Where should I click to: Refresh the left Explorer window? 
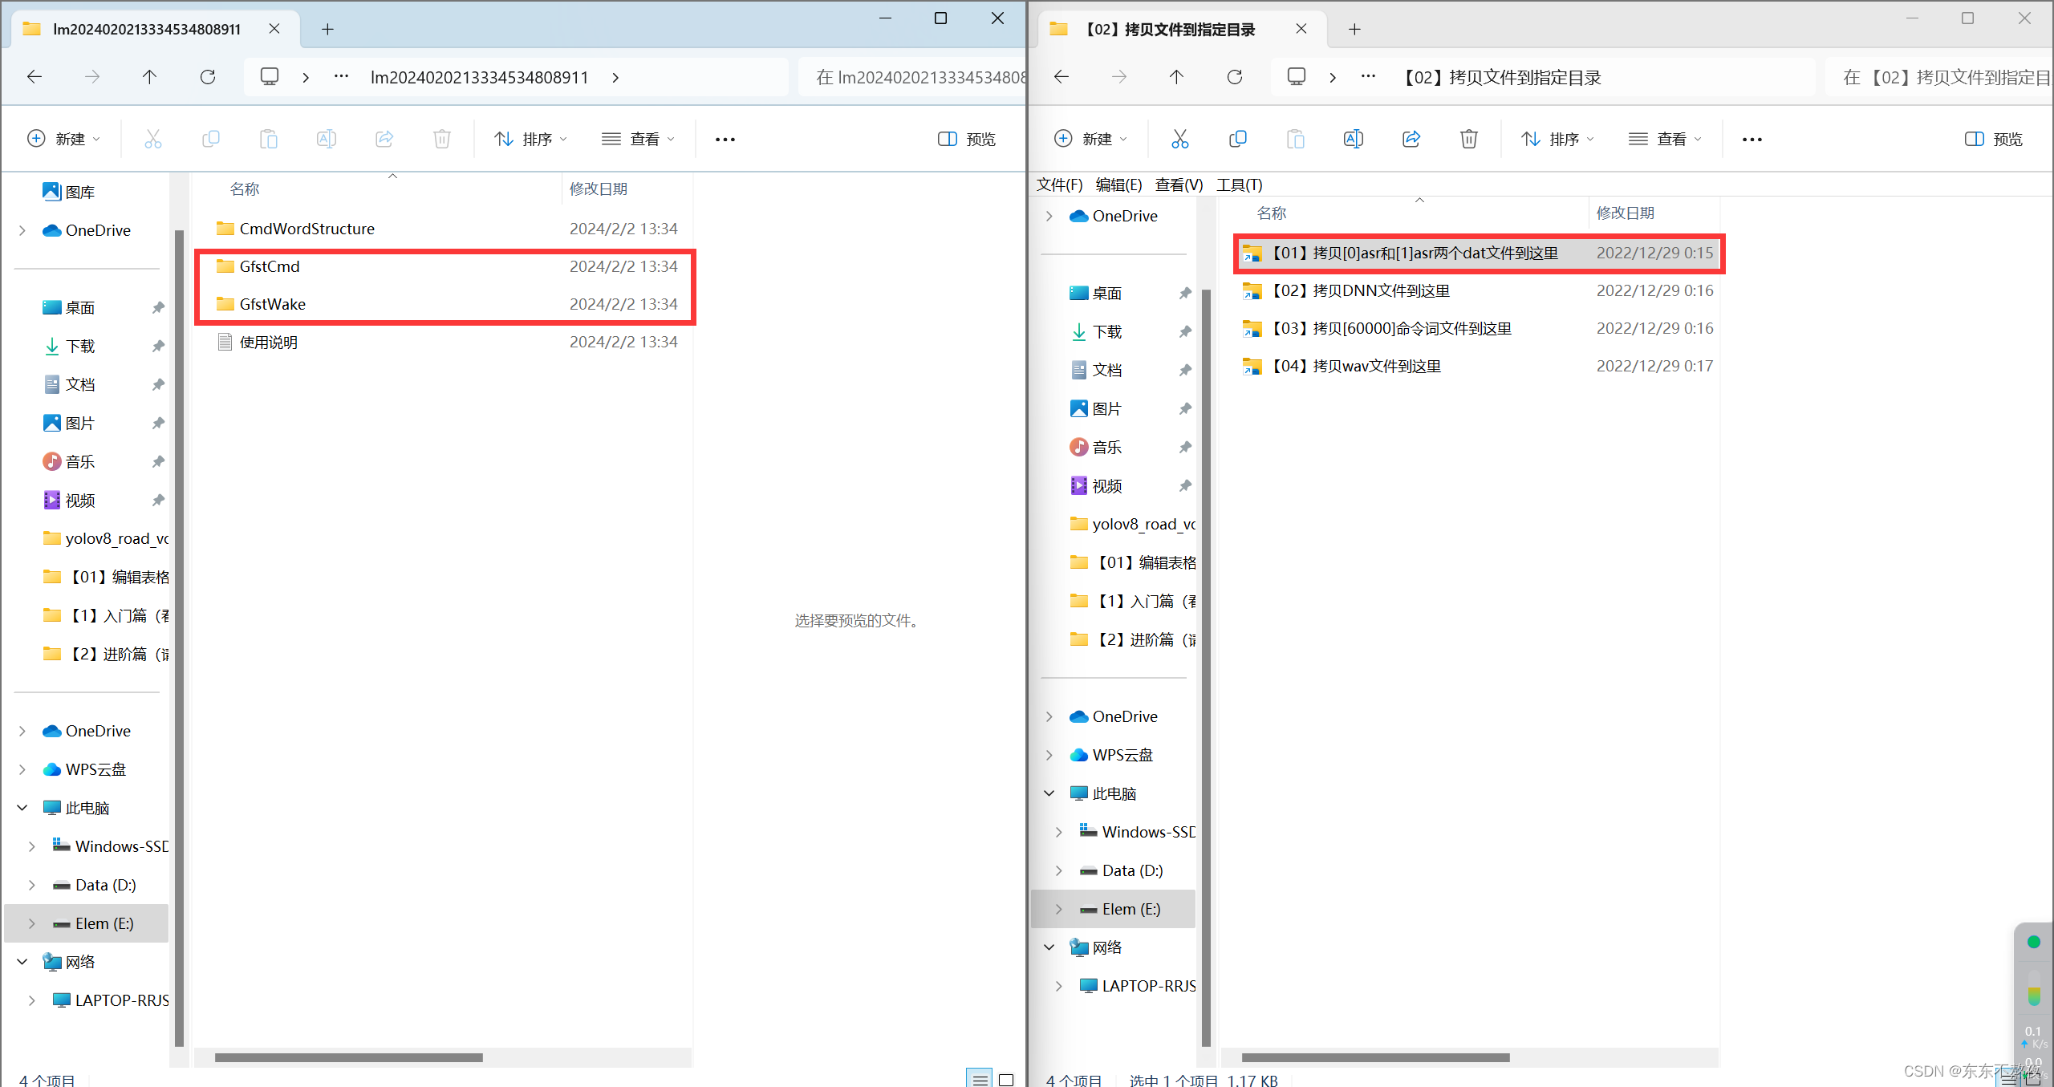[208, 77]
